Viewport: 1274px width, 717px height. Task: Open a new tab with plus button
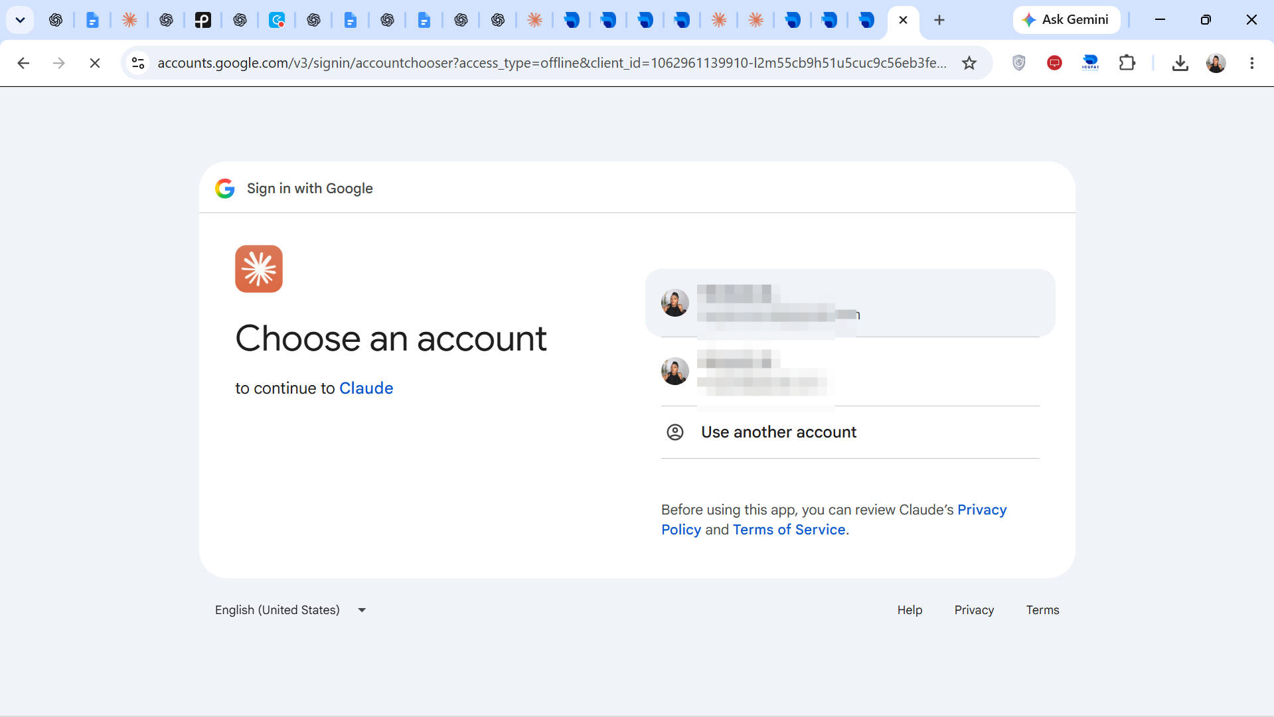(x=939, y=20)
